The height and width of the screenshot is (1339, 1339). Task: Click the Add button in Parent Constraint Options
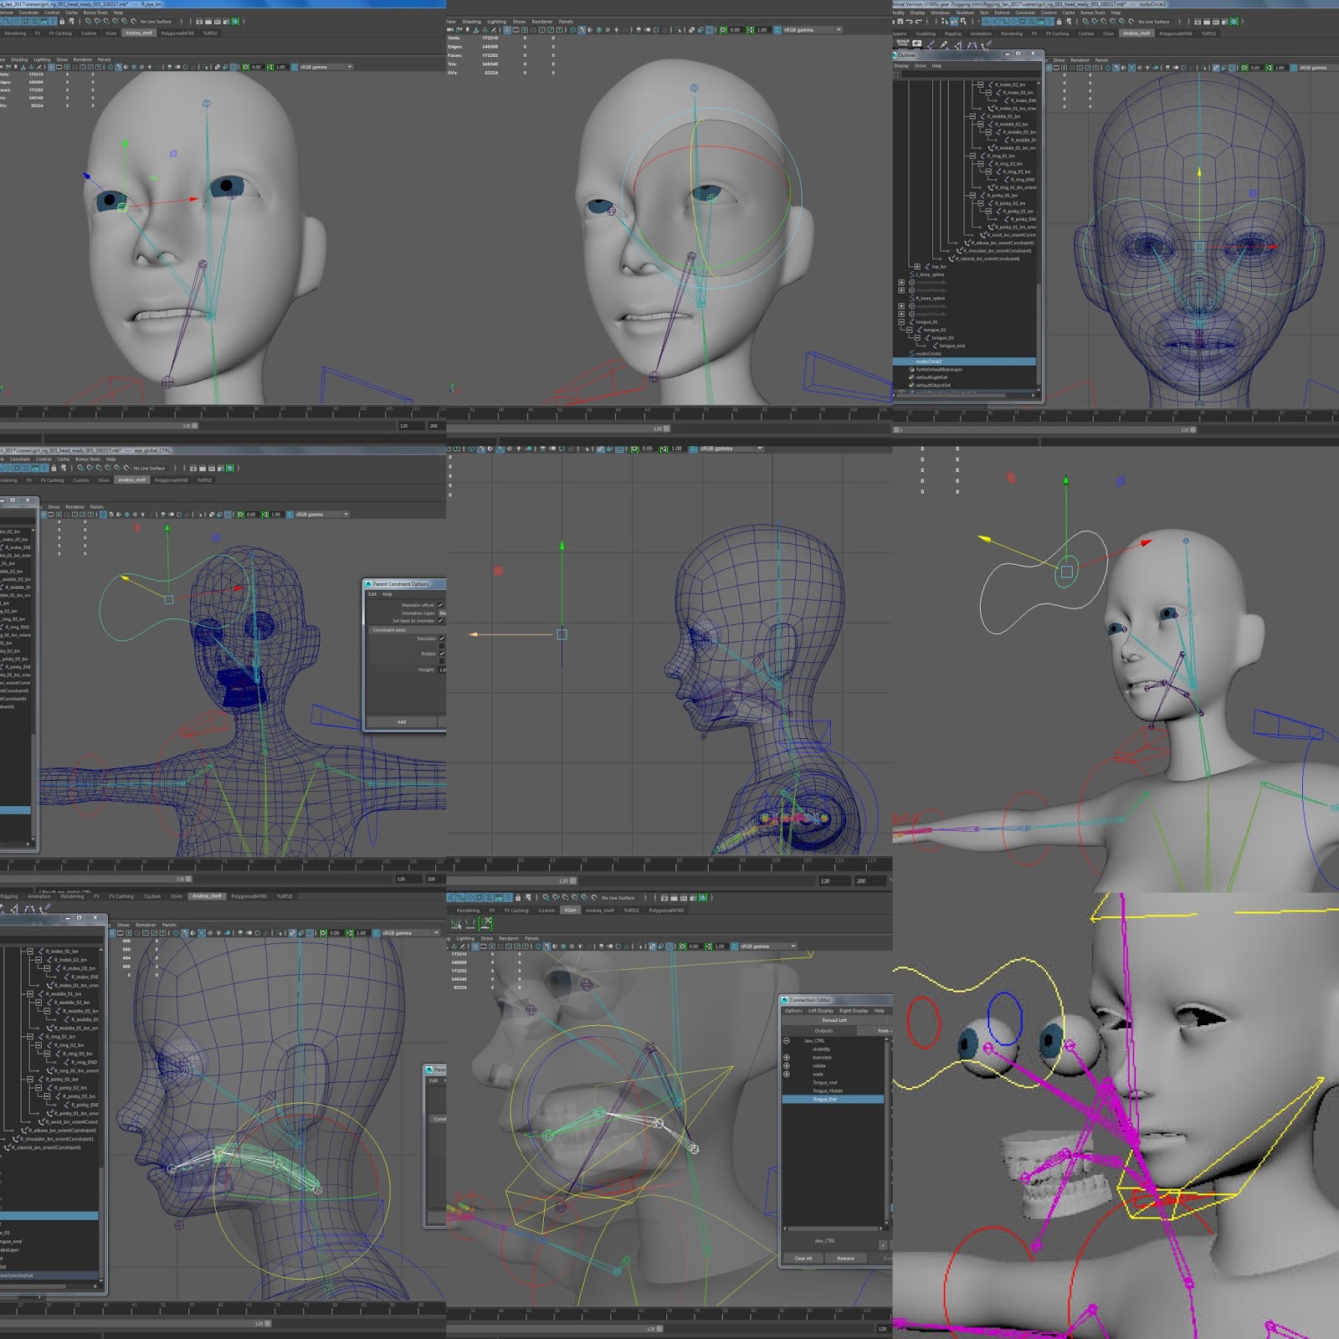(x=403, y=722)
